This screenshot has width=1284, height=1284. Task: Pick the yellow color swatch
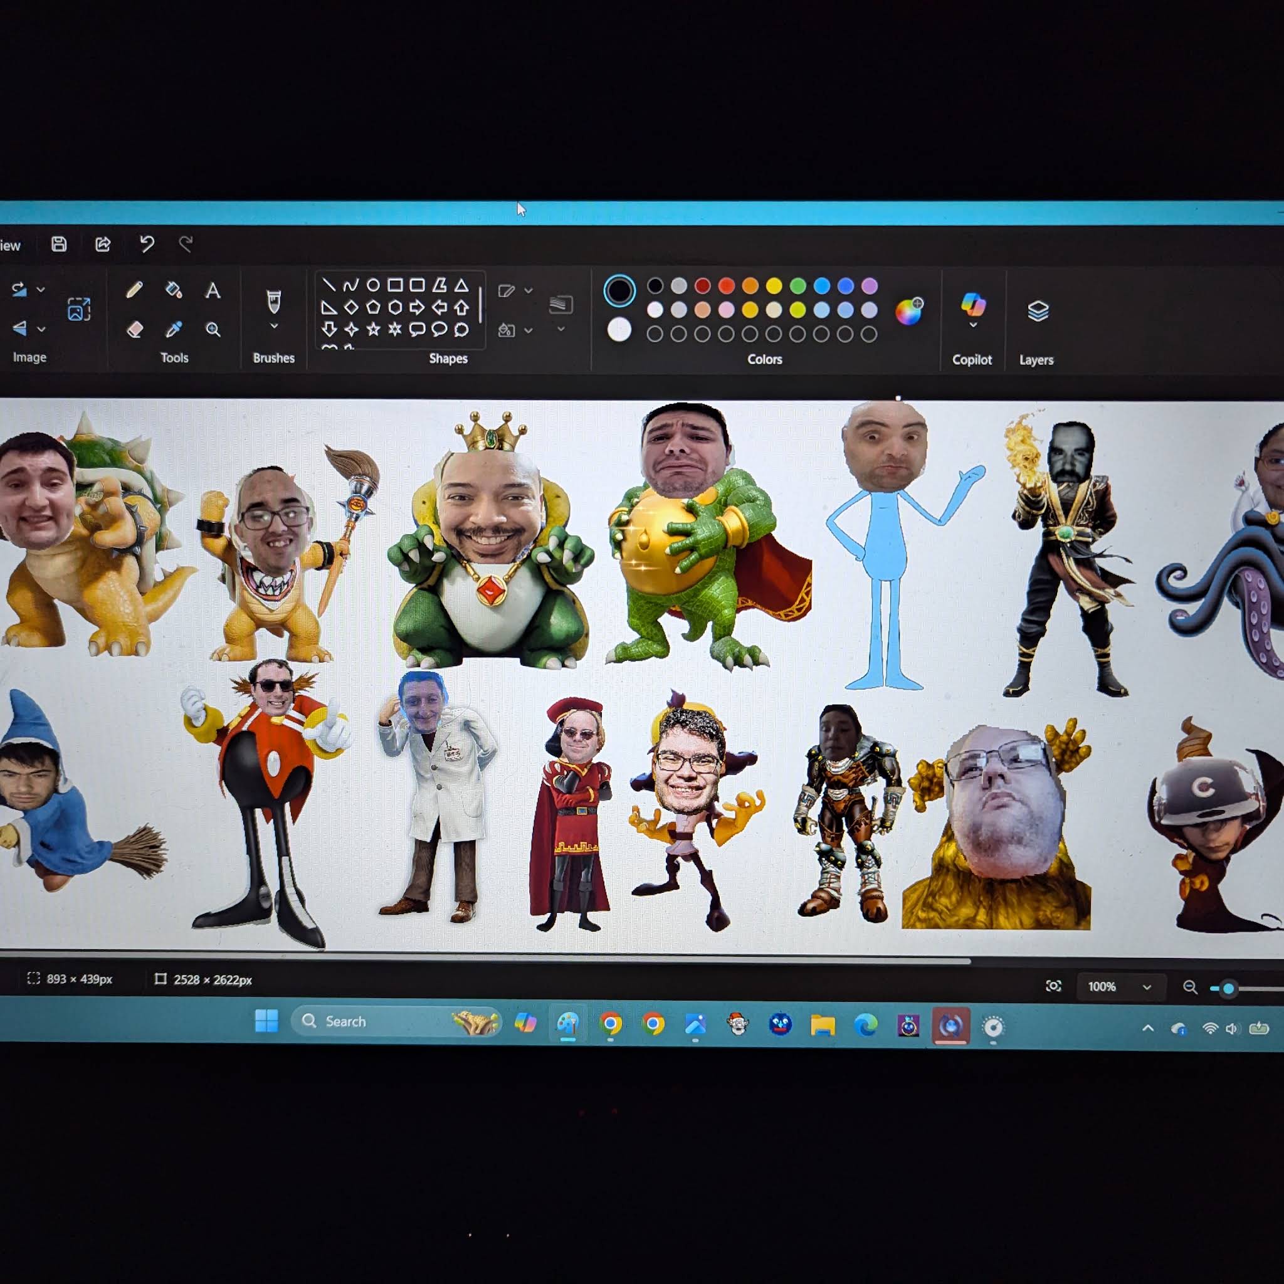774,286
